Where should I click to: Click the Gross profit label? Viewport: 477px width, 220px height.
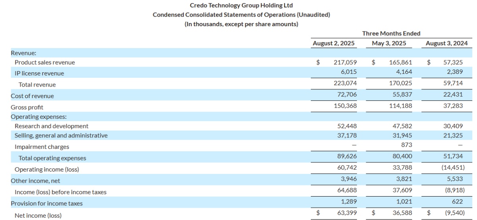[27, 107]
